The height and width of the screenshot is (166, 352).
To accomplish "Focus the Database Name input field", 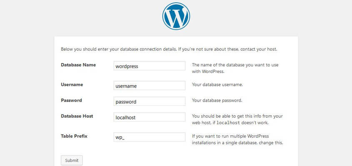I will [150, 66].
